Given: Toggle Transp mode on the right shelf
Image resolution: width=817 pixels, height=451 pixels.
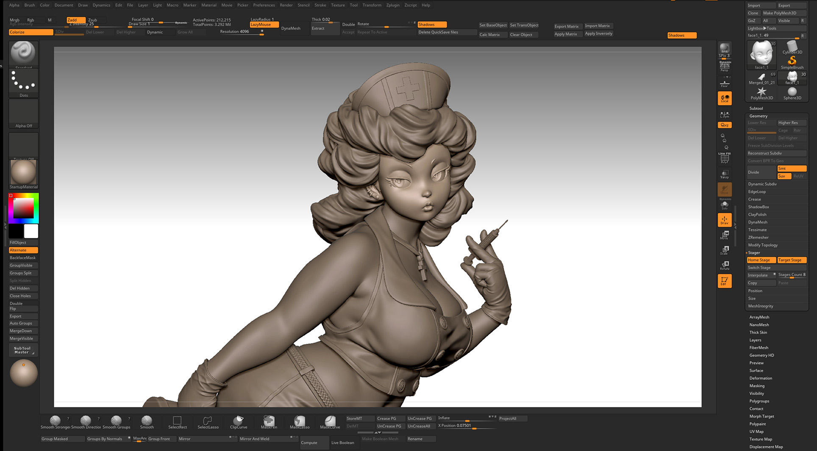Looking at the screenshot, I should point(725,174).
